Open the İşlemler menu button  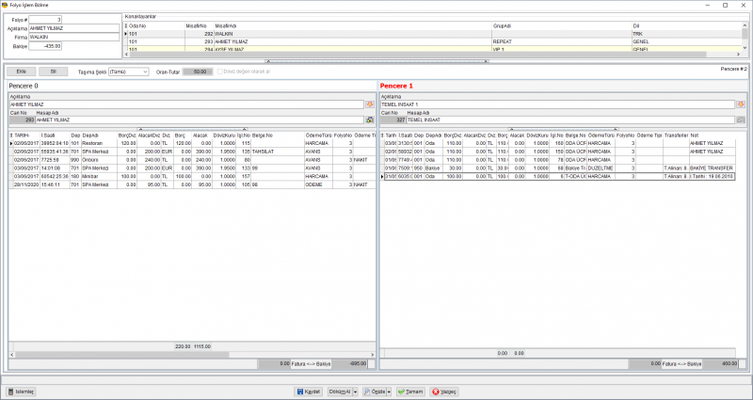tap(22, 392)
